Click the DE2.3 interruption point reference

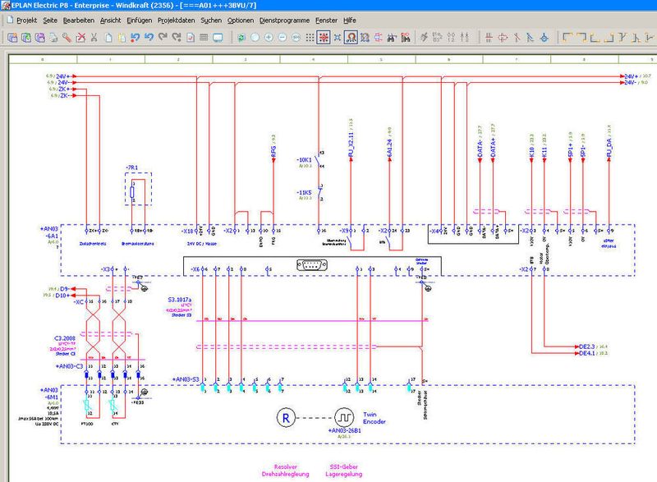[585, 347]
